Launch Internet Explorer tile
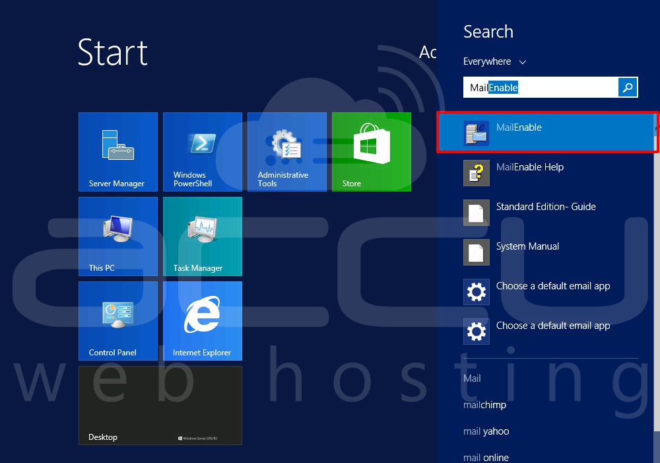This screenshot has width=660, height=463. coord(203,321)
